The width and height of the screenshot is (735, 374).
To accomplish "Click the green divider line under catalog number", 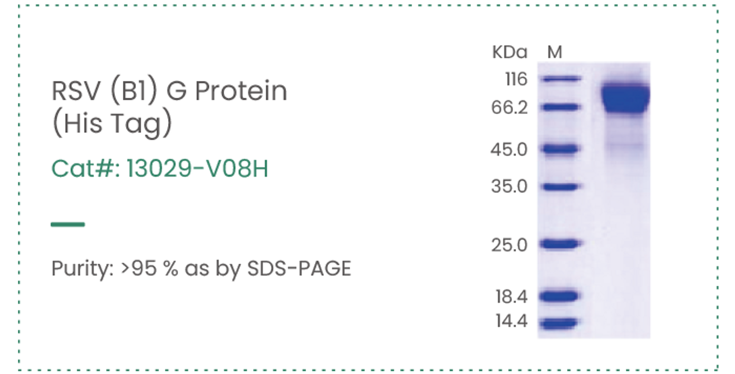I will [x=68, y=224].
